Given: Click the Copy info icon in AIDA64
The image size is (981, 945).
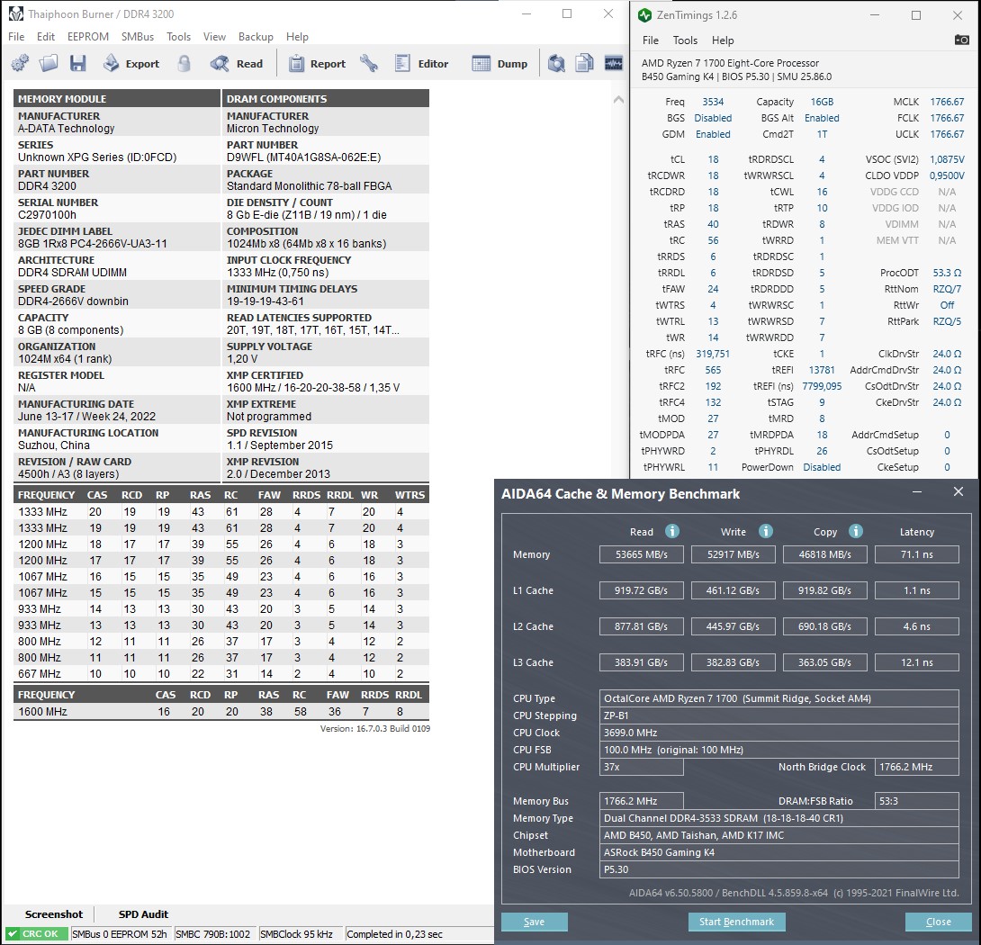Looking at the screenshot, I should coord(856,531).
